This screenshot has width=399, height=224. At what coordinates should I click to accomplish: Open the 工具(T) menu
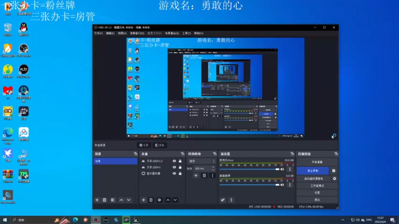tap(187, 33)
